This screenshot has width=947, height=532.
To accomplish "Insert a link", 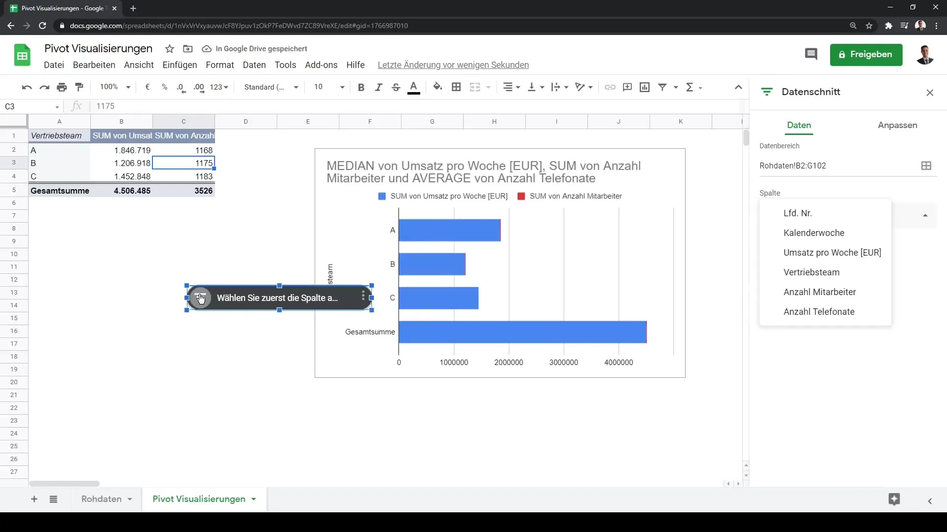I will 610,87.
